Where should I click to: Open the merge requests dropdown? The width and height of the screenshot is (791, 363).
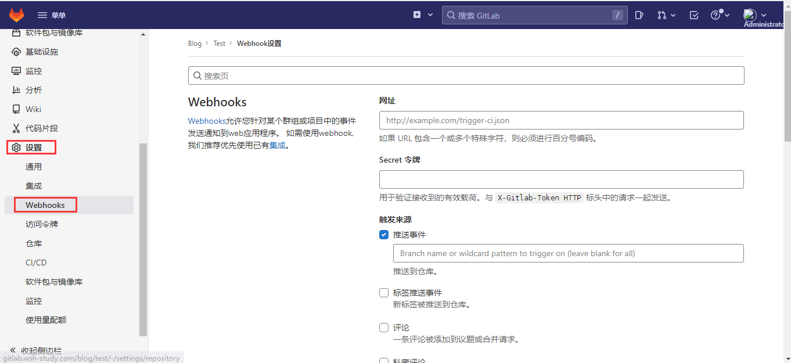666,15
